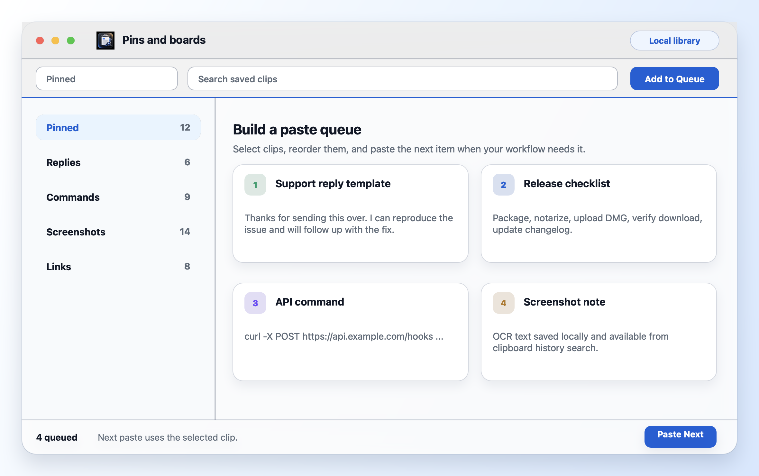Click the 'Thanks for sending this over' clip text
Viewport: 759px width, 476px height.
pyautogui.click(x=349, y=224)
